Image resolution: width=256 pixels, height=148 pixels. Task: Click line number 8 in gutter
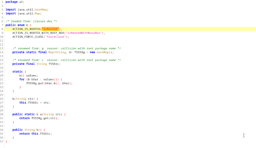(x=2, y=29)
